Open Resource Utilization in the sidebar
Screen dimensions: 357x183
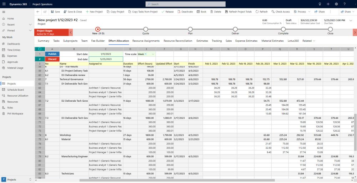pos(17,96)
